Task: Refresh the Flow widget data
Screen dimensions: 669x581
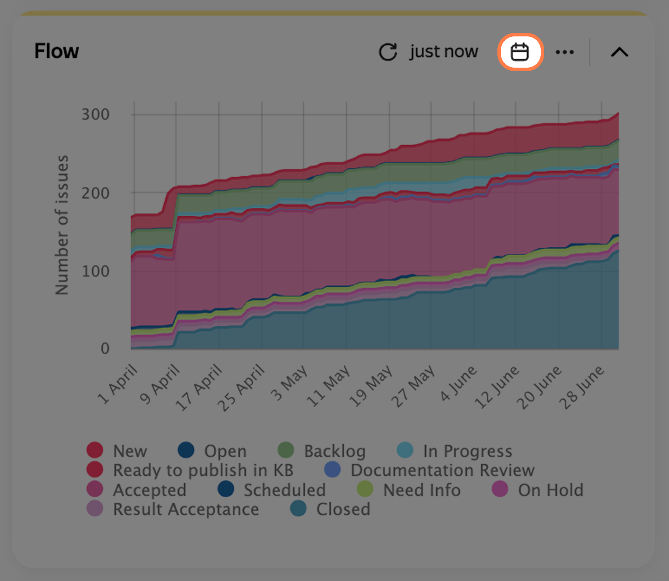Action: [388, 52]
